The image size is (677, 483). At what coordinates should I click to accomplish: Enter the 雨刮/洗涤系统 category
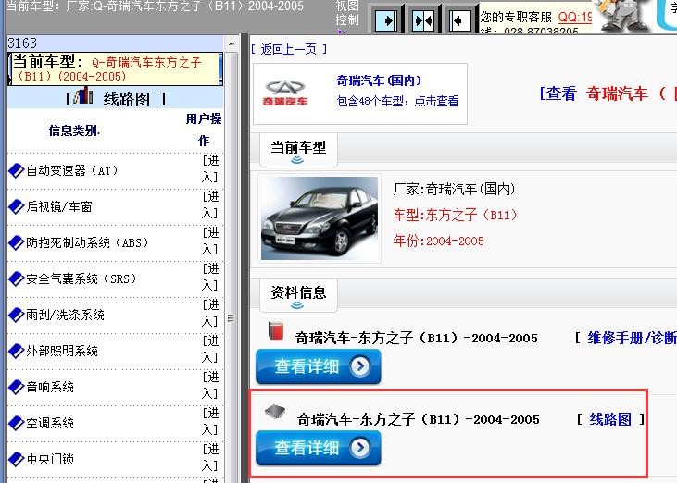point(211,313)
